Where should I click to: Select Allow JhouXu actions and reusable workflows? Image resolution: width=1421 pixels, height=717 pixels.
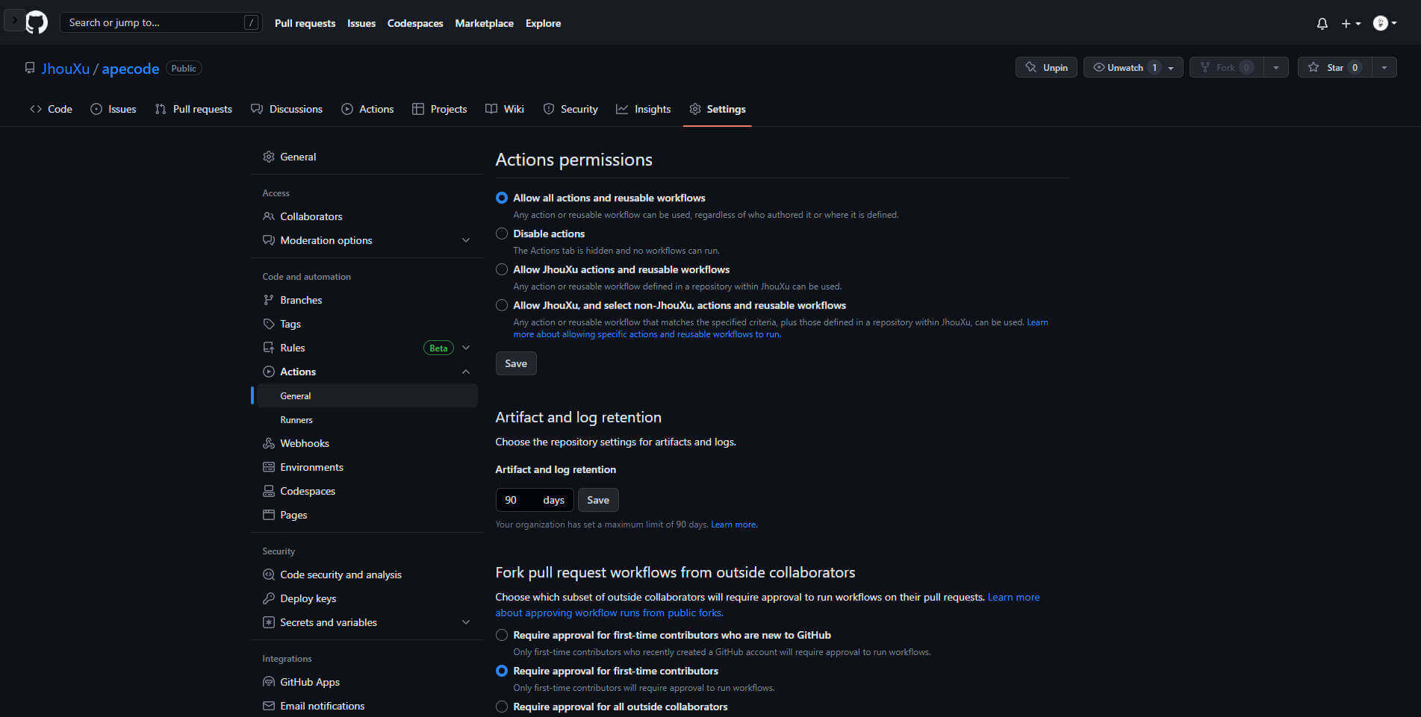pos(502,269)
